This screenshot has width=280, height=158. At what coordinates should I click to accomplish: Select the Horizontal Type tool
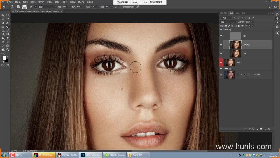(x=8, y=42)
